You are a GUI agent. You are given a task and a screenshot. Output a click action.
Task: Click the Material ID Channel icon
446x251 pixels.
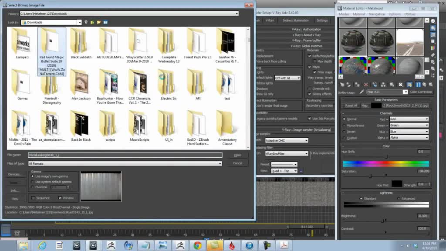tap(401, 85)
